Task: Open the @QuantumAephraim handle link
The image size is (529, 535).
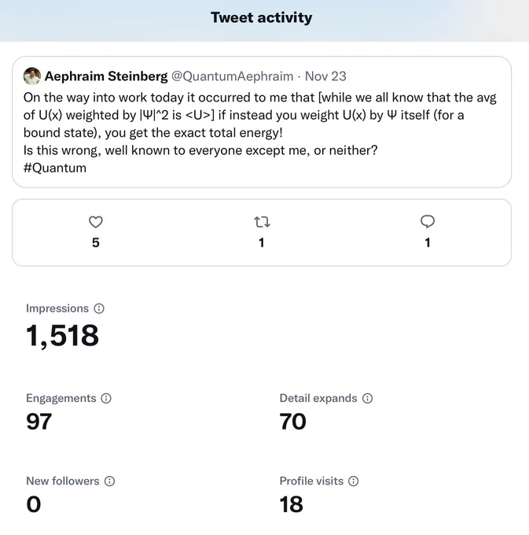Action: coord(232,76)
